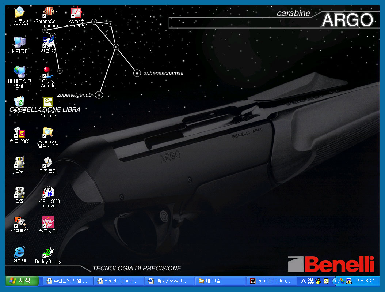Viewport: 385px width, 292px height.
Task: Select the 휴지통 recycle bin icon
Action: click(x=19, y=102)
